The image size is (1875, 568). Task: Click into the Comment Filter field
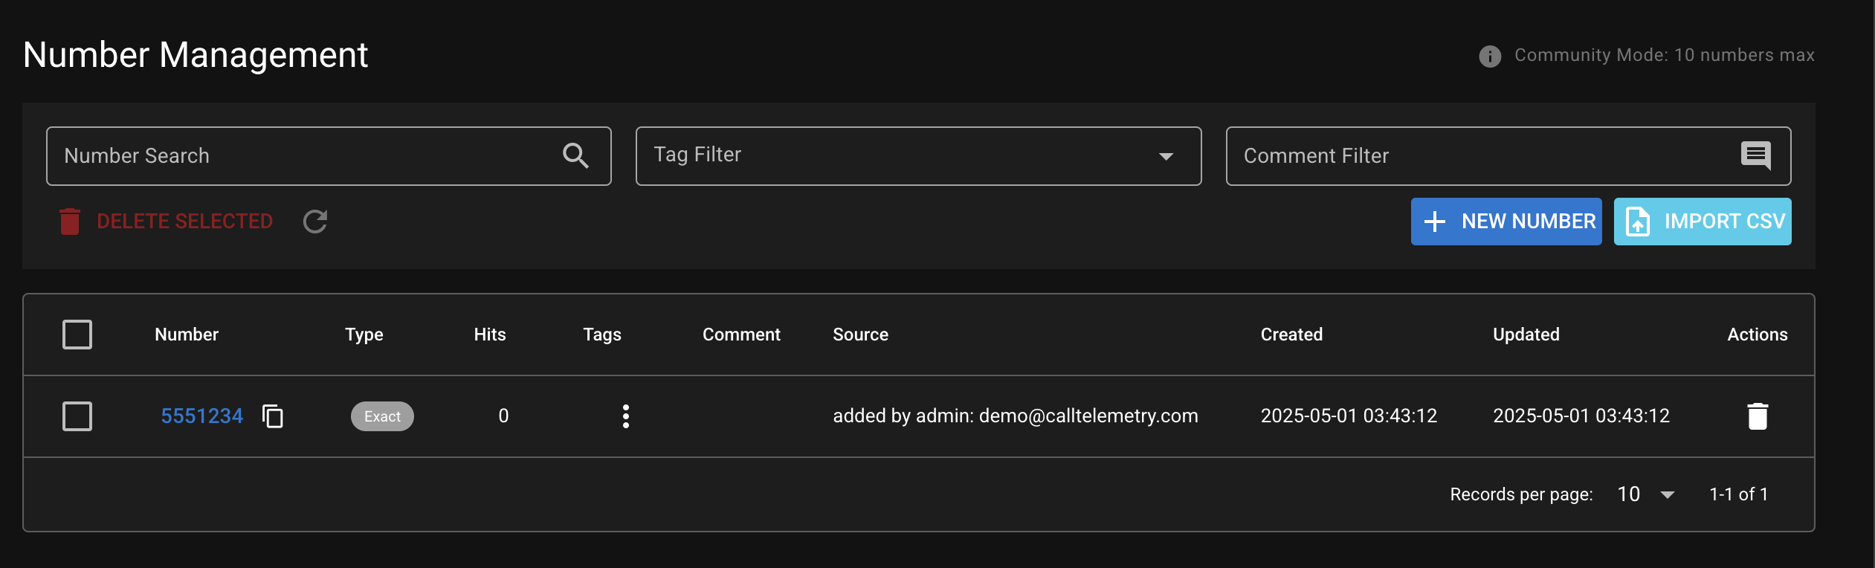[1508, 156]
